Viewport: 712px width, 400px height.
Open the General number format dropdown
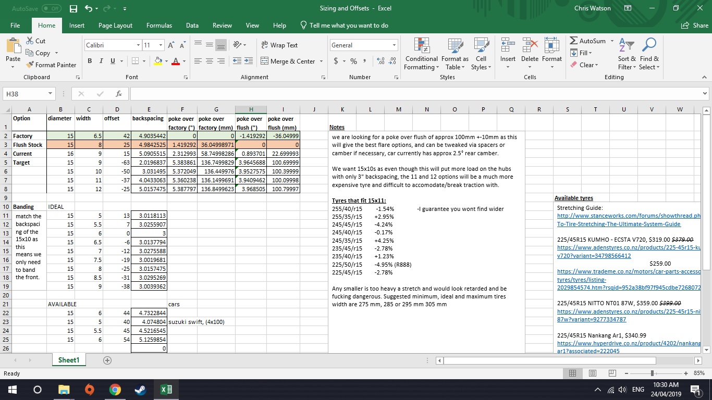(x=395, y=45)
